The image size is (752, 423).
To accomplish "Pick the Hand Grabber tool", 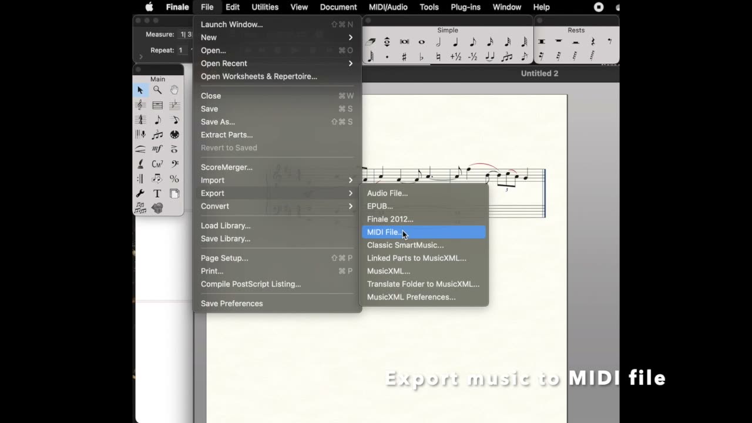I will click(x=174, y=90).
